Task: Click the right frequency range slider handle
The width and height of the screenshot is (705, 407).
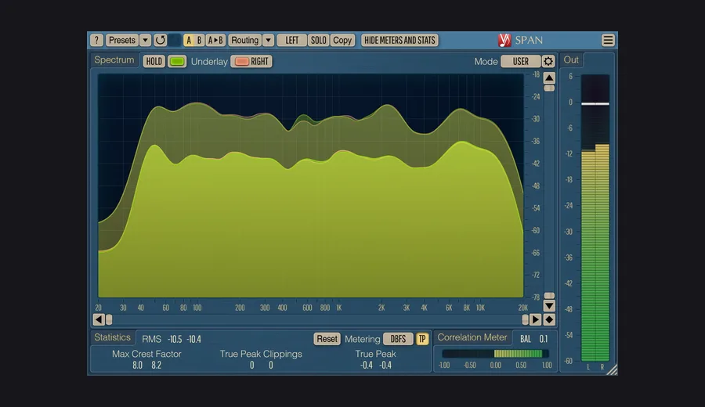Action: [x=525, y=319]
